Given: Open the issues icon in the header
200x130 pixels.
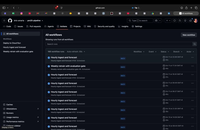Looking at the screenshot, I should click(x=174, y=21).
